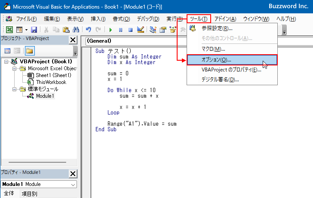Toggle Folders view in project panel
Viewport: 313px width, 198px height.
click(30, 51)
